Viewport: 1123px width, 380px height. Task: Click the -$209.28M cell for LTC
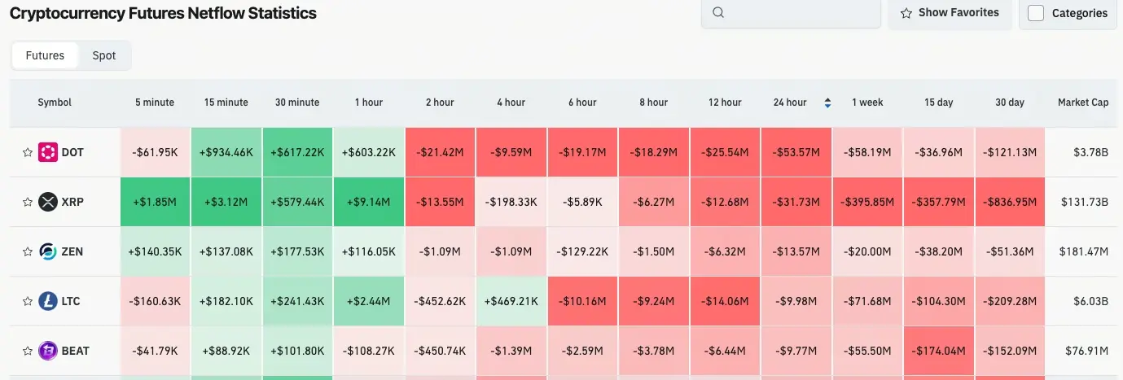coord(1010,301)
